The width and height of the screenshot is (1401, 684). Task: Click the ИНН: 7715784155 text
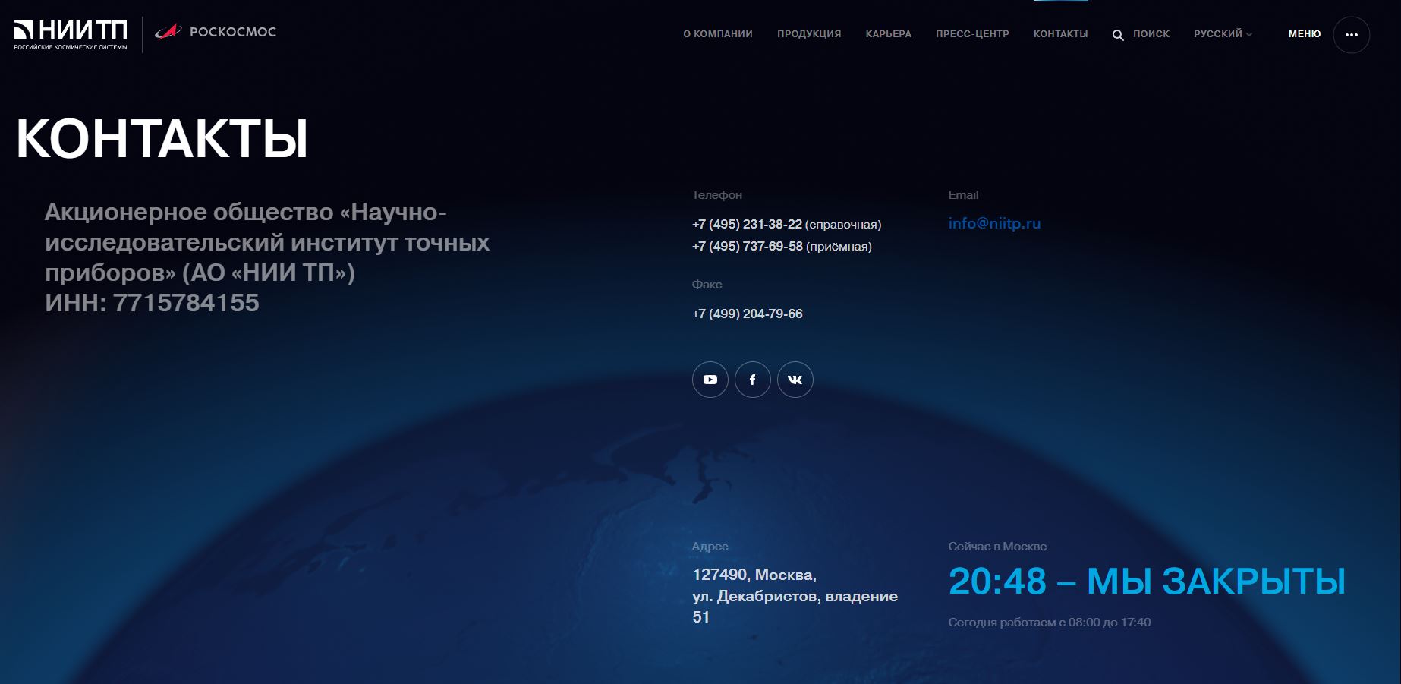pyautogui.click(x=152, y=303)
